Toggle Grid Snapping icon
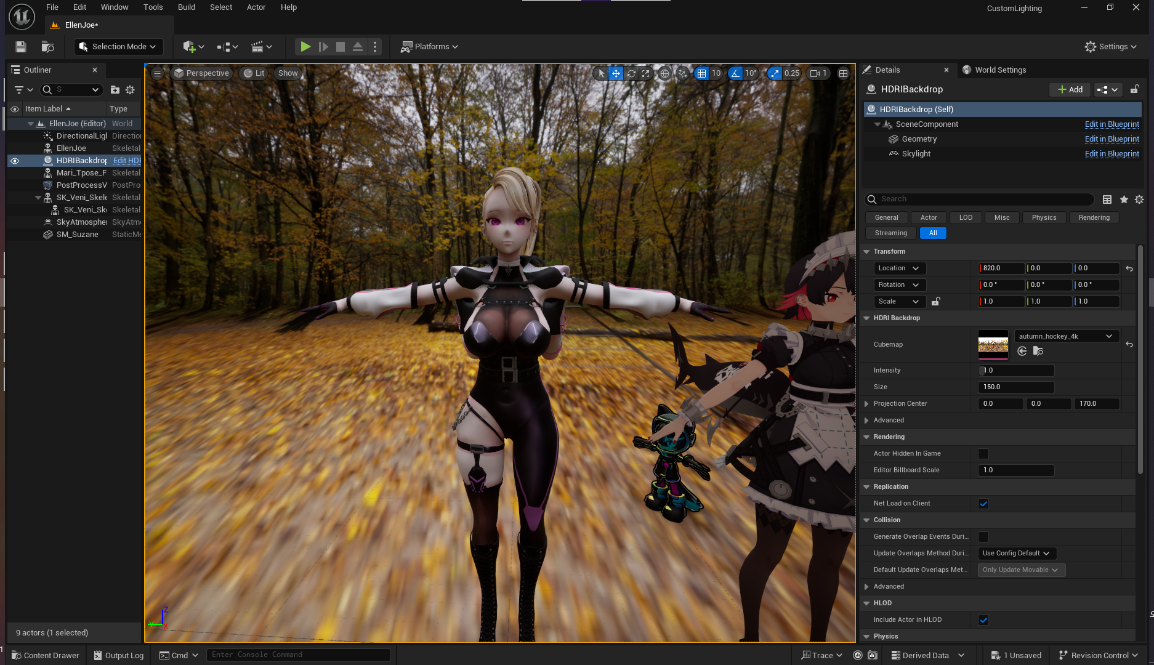Viewport: 1154px width, 665px height. tap(701, 73)
